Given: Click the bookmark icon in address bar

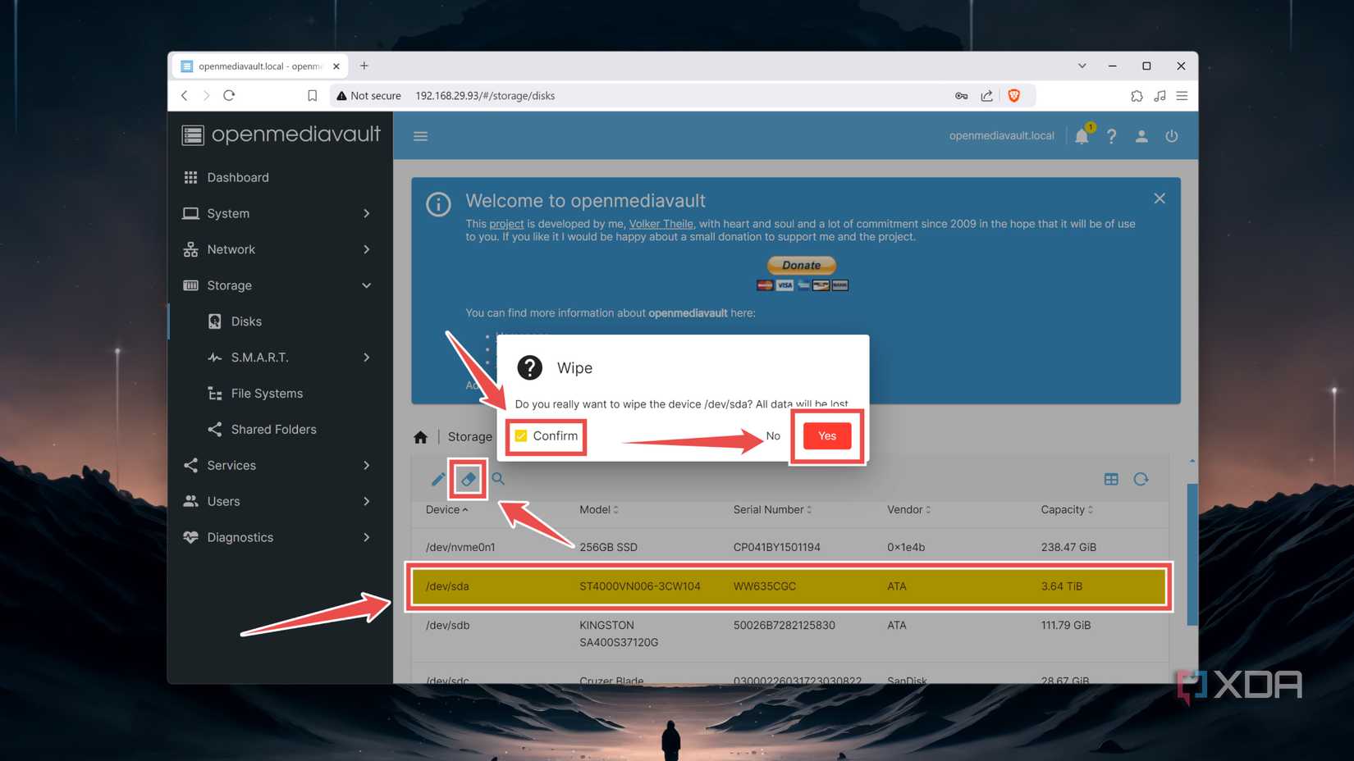Looking at the screenshot, I should click(x=312, y=96).
